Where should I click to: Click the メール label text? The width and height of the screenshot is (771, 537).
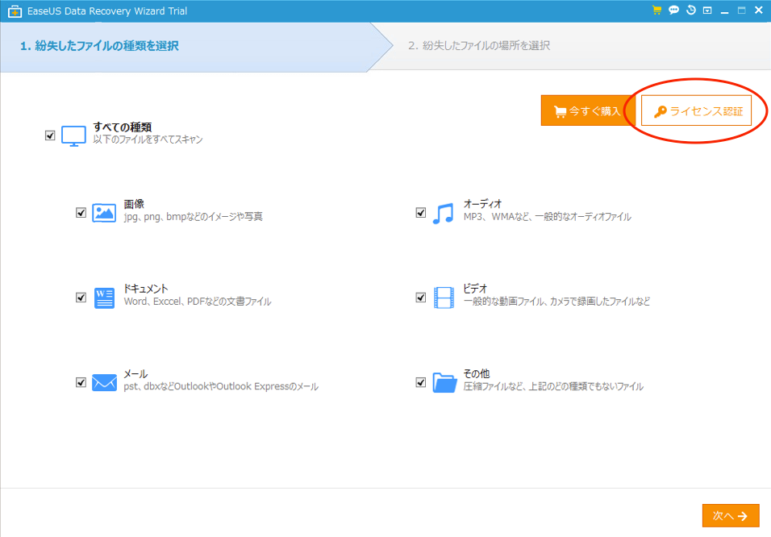135,374
